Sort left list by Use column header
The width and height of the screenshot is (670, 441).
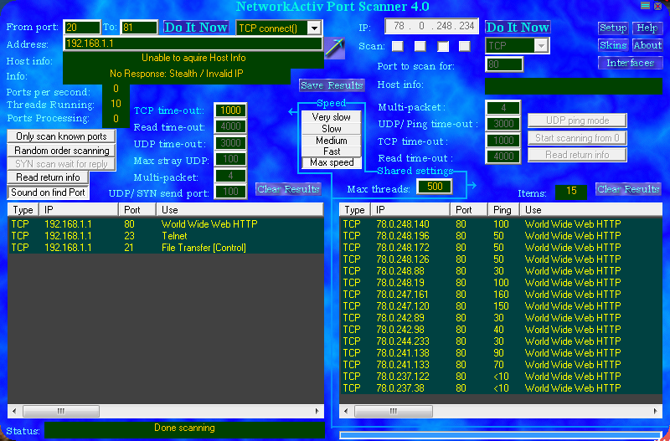click(x=240, y=209)
